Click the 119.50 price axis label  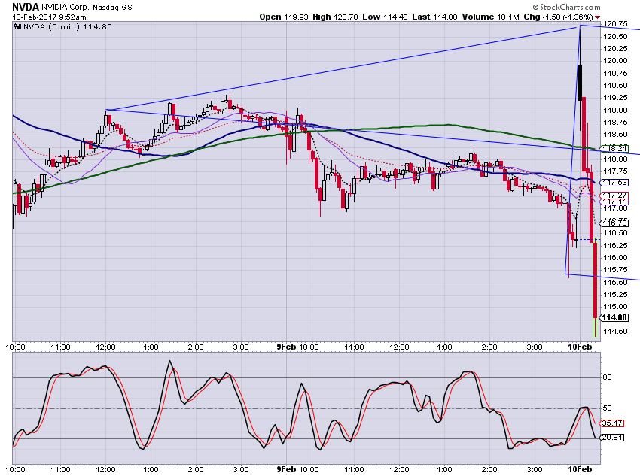coord(615,86)
